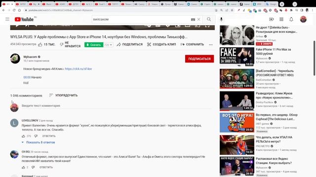The height and width of the screenshot is (177, 316).
Task: Focus the comment text input field
Action: [x=117, y=106]
